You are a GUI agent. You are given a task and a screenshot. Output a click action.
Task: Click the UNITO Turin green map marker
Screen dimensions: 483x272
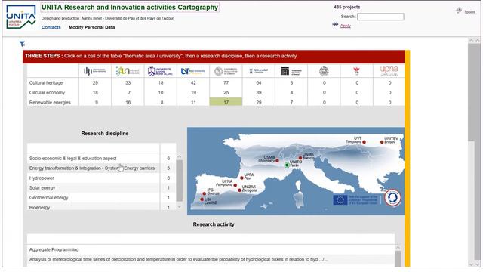tap(287, 165)
